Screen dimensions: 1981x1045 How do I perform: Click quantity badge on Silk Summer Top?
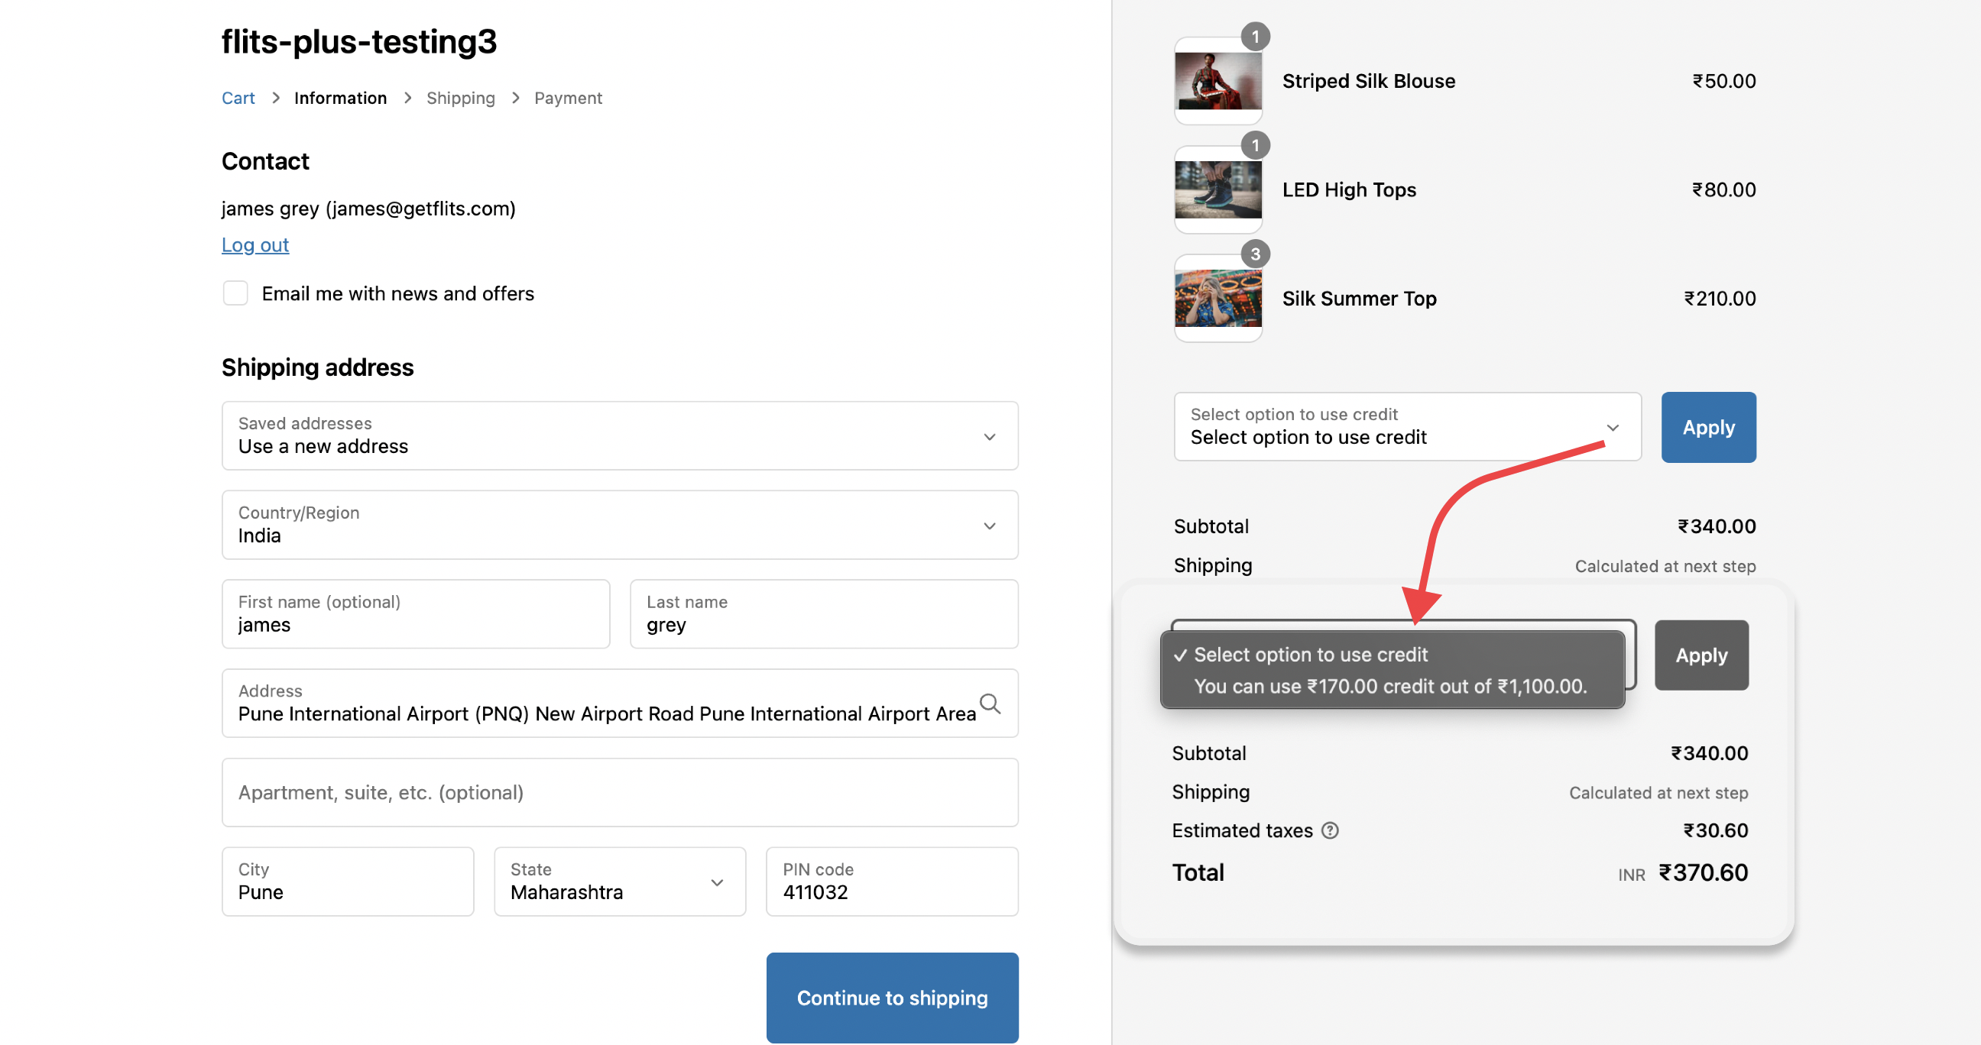coord(1255,254)
